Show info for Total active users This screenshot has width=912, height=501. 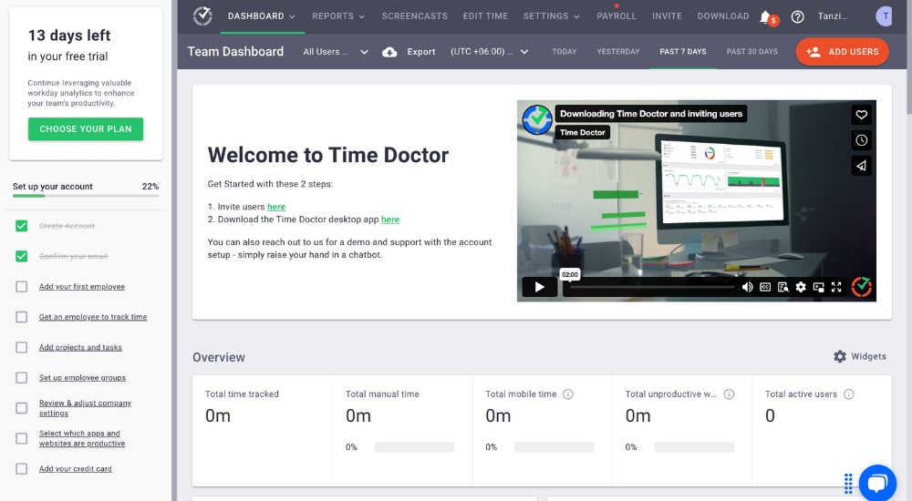click(848, 394)
